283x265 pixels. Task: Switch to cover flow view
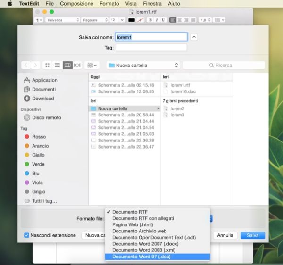(77, 65)
